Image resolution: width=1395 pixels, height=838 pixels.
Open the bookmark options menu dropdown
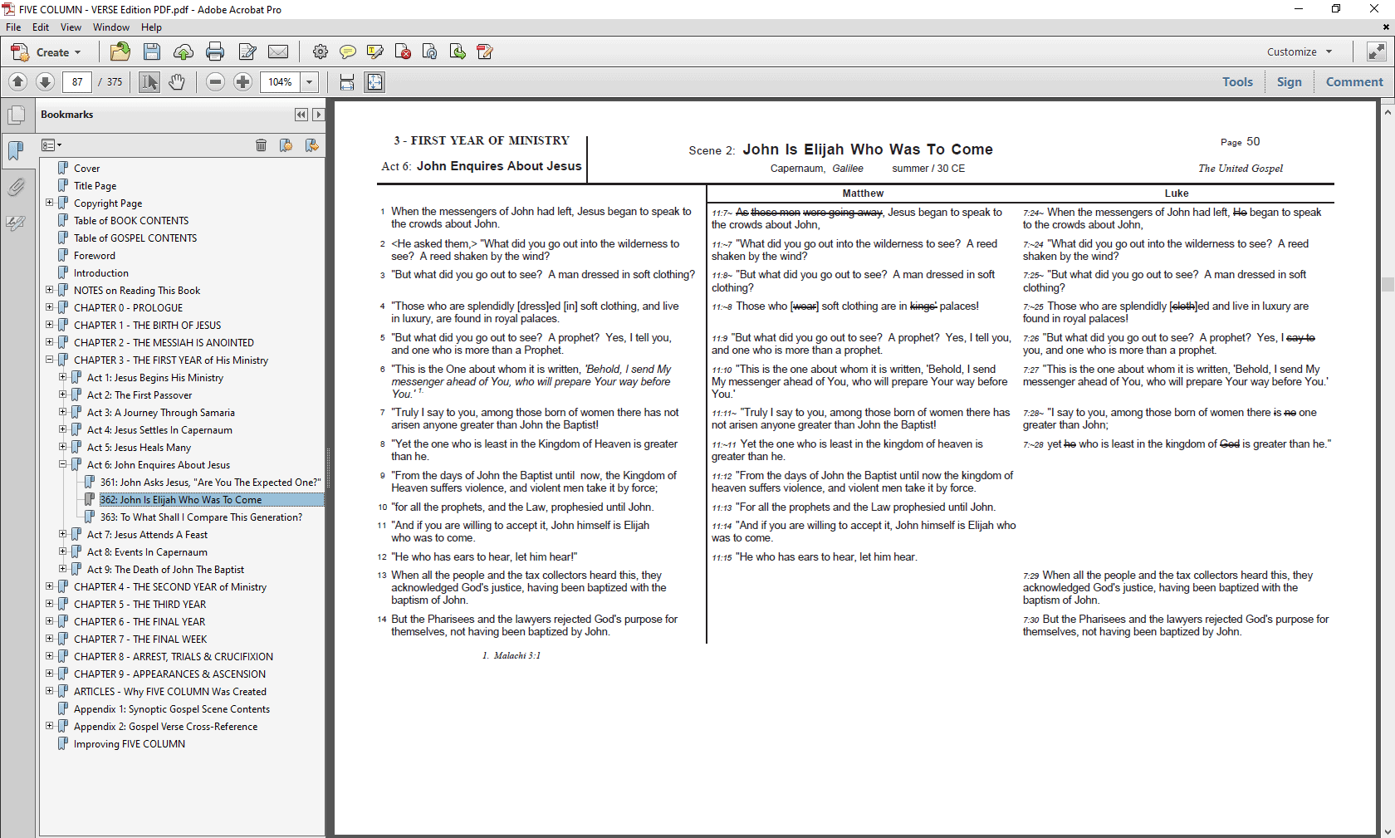(x=51, y=145)
